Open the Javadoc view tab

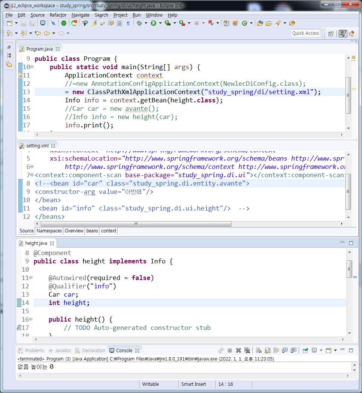point(60,351)
